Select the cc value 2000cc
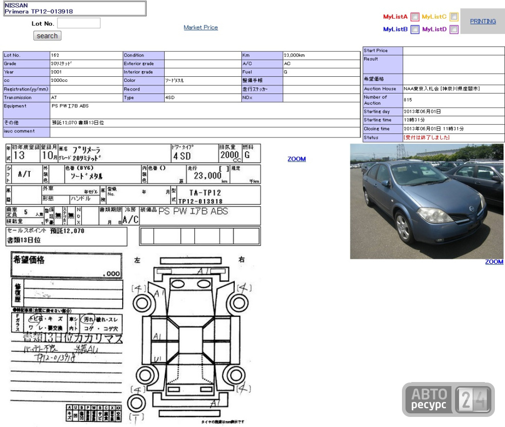 point(59,80)
